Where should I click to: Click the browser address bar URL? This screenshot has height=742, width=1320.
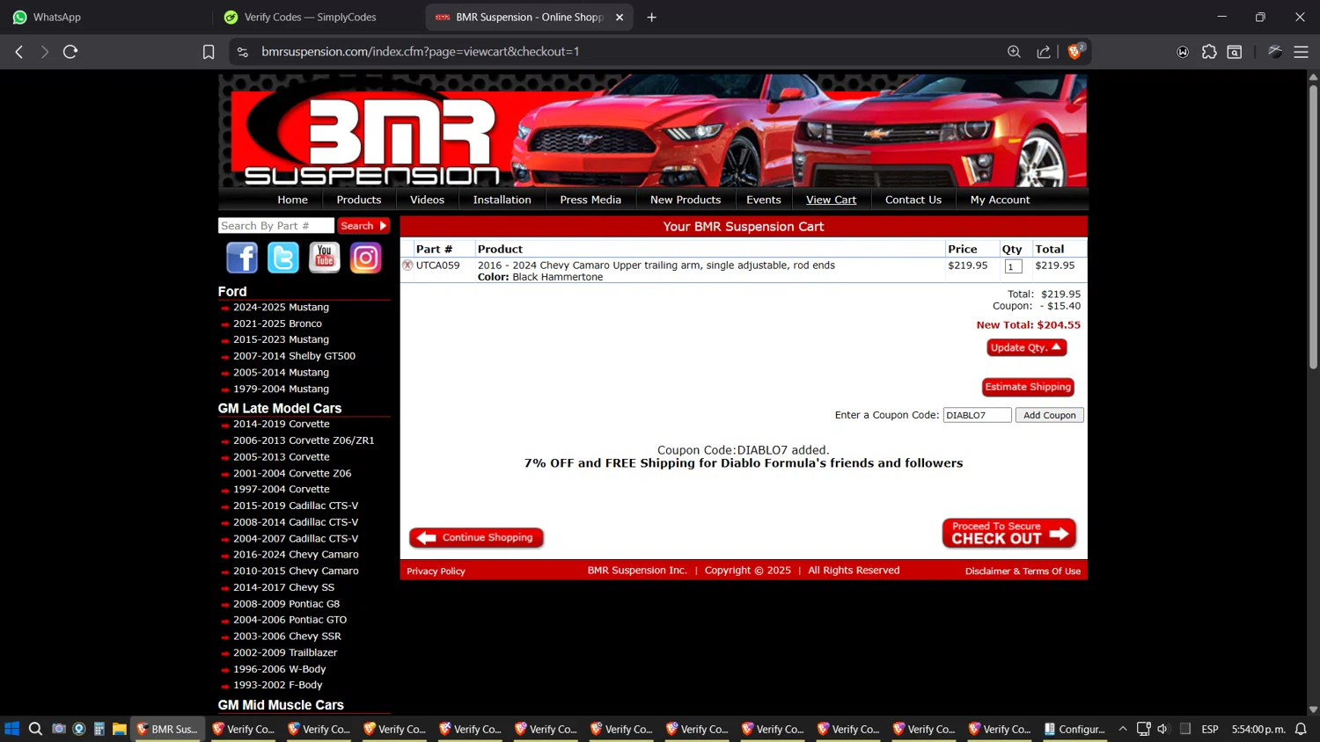(x=421, y=52)
